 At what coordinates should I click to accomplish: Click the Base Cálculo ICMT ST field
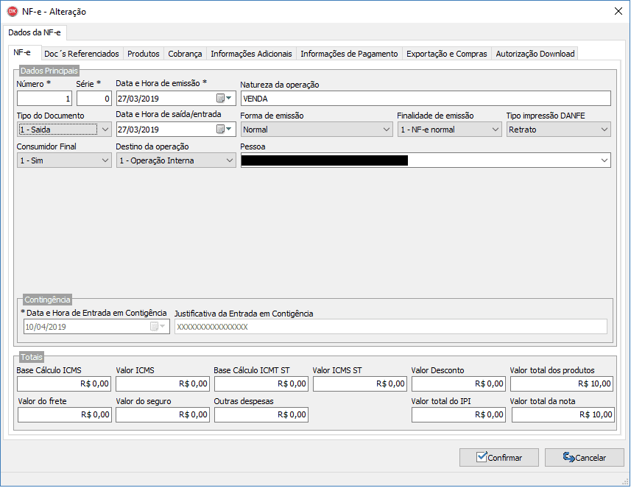261,383
